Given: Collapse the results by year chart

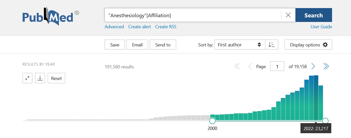Looking at the screenshot, I should click(27, 78).
